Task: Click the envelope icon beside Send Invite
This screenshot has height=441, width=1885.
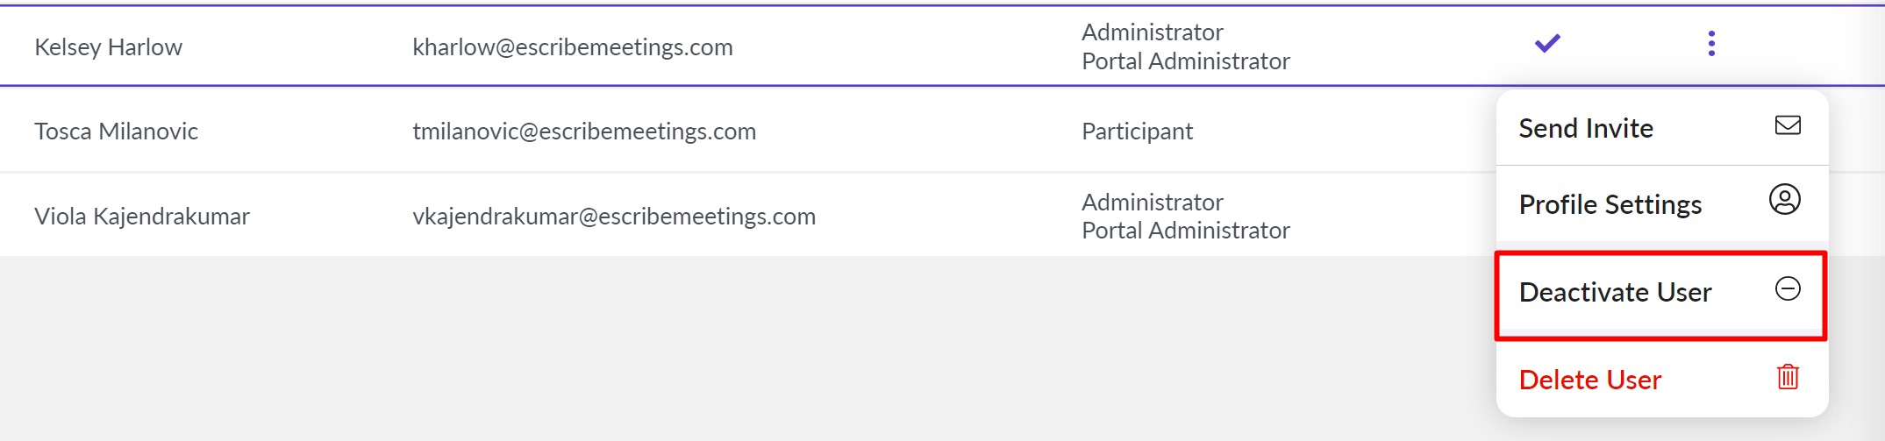Action: (x=1787, y=125)
